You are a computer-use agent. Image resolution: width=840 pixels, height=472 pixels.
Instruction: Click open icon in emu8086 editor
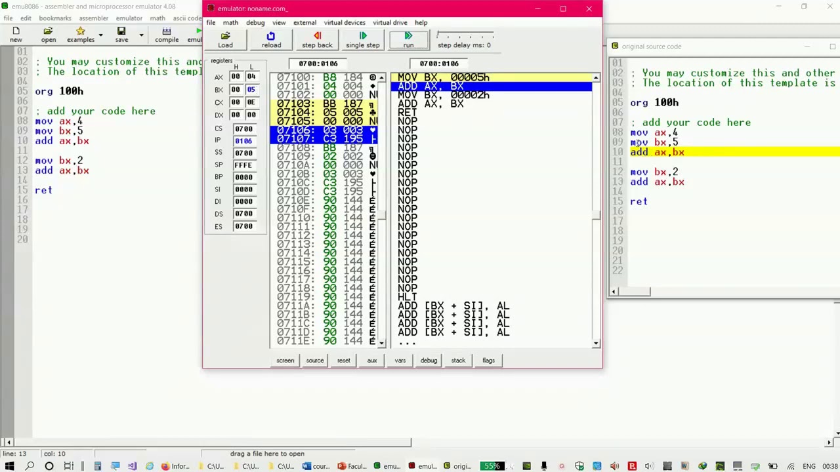click(x=49, y=35)
